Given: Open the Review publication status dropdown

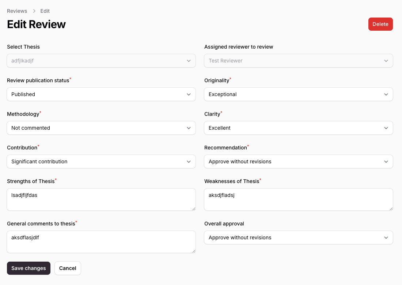Looking at the screenshot, I should (101, 94).
